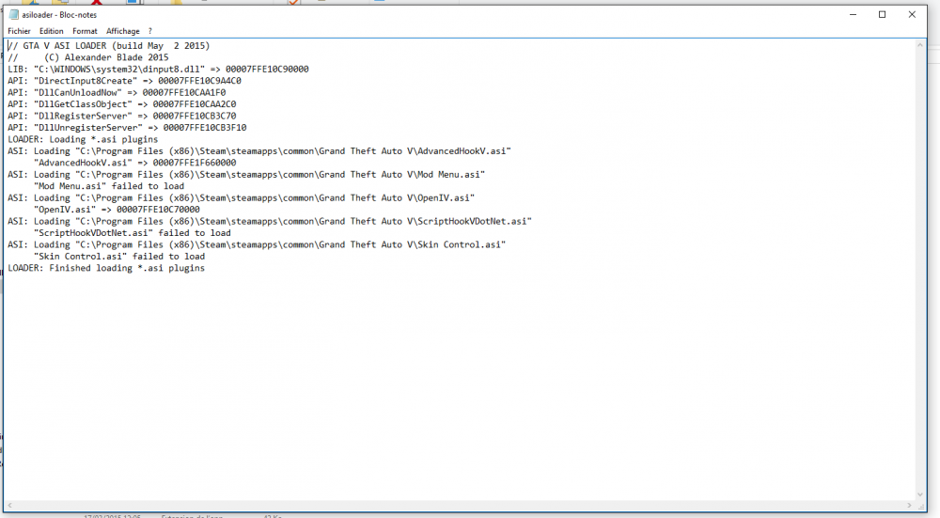The width and height of the screenshot is (940, 518).
Task: Click the "DllUnregisterServer" API line
Action: [127, 128]
